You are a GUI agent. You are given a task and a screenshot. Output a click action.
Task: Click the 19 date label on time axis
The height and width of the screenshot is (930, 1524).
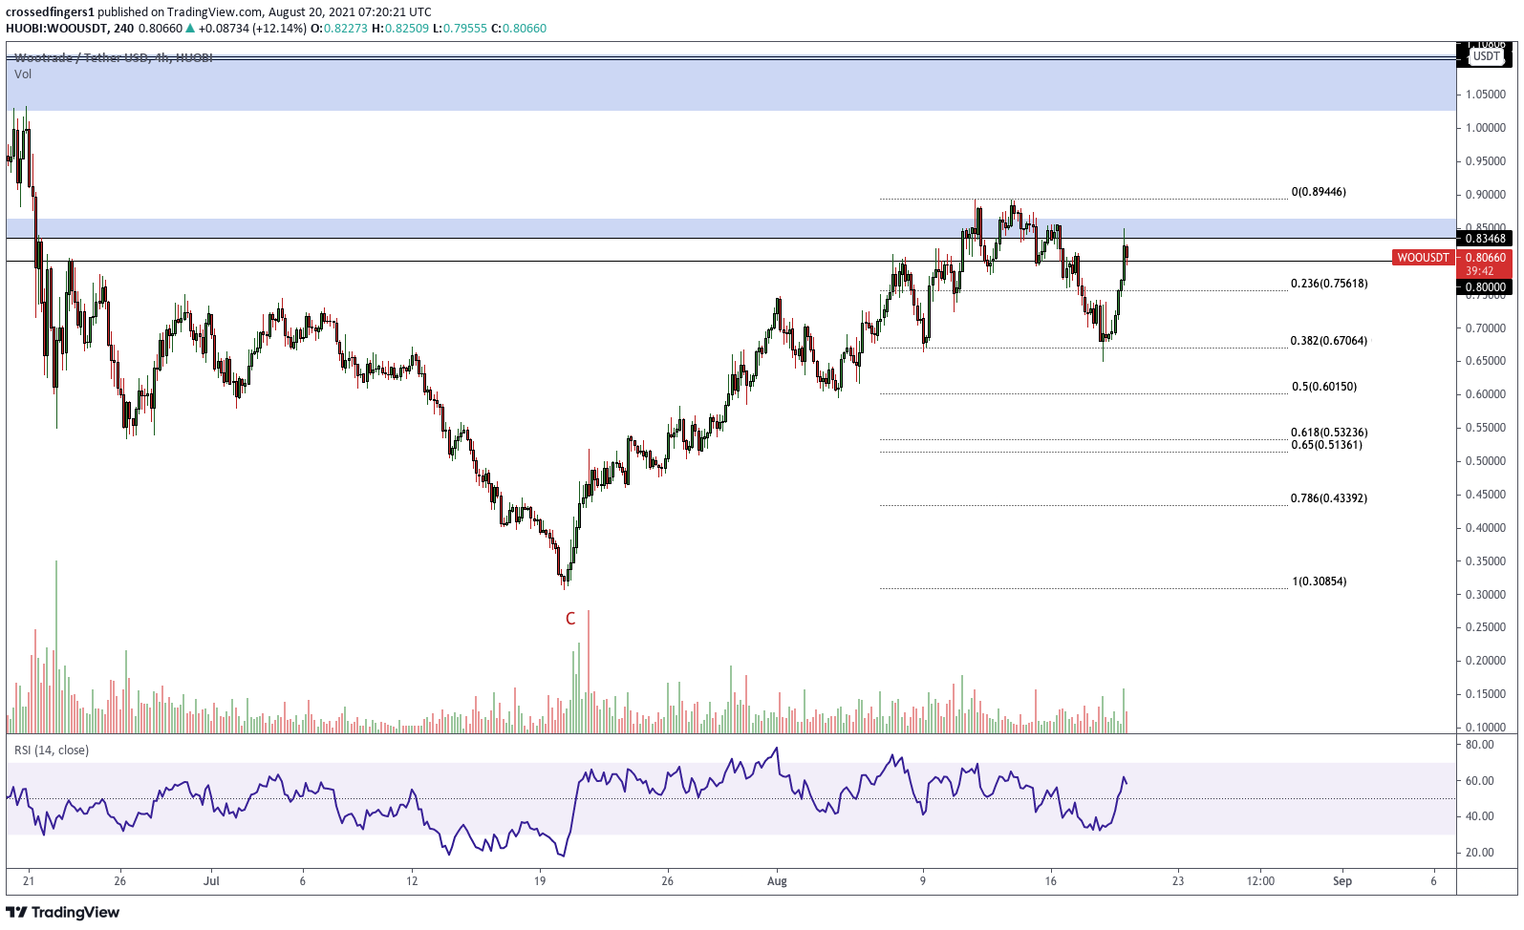(x=540, y=881)
